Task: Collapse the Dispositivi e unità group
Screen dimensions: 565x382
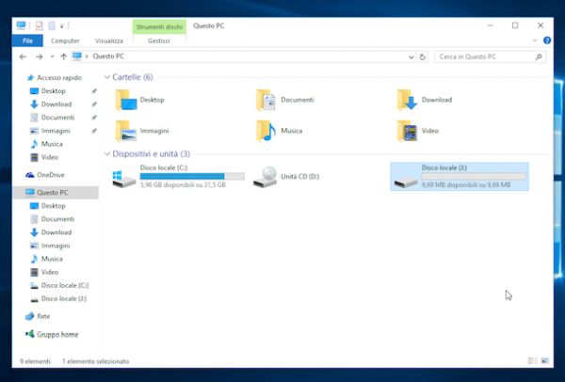Action: click(106, 153)
